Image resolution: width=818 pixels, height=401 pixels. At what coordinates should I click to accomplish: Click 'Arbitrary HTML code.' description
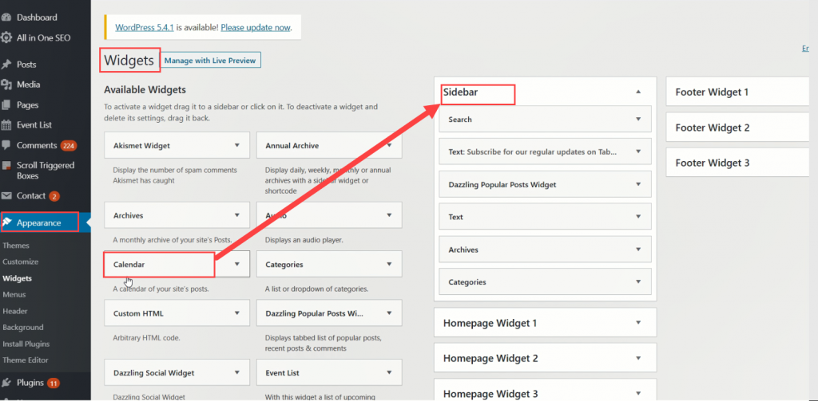pyautogui.click(x=147, y=337)
